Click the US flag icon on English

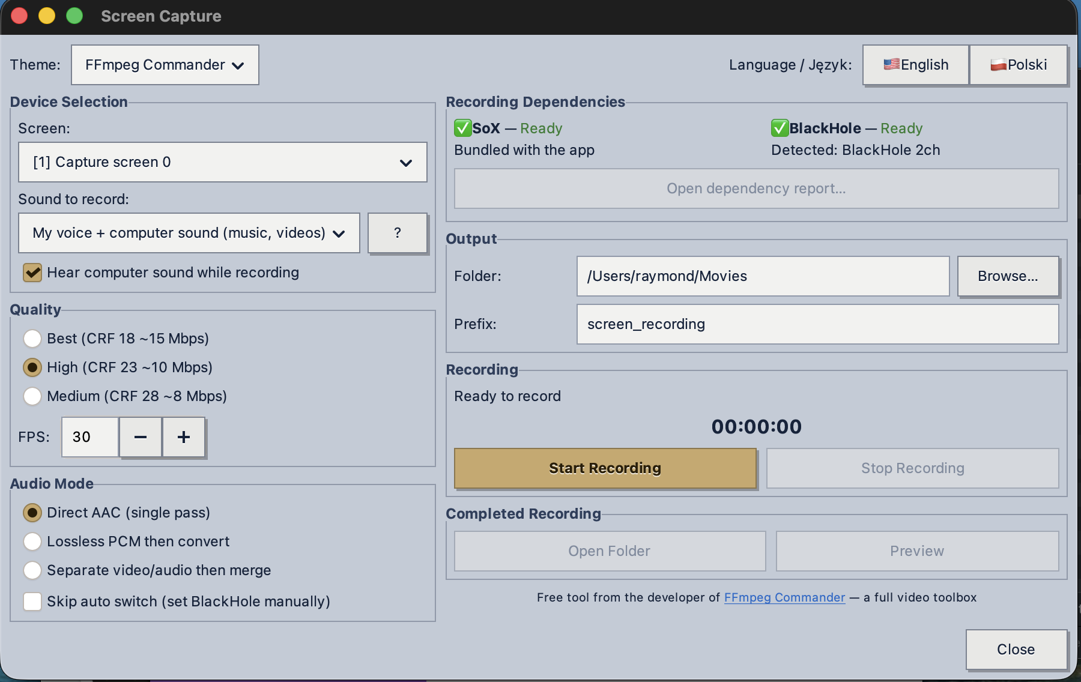tap(892, 65)
